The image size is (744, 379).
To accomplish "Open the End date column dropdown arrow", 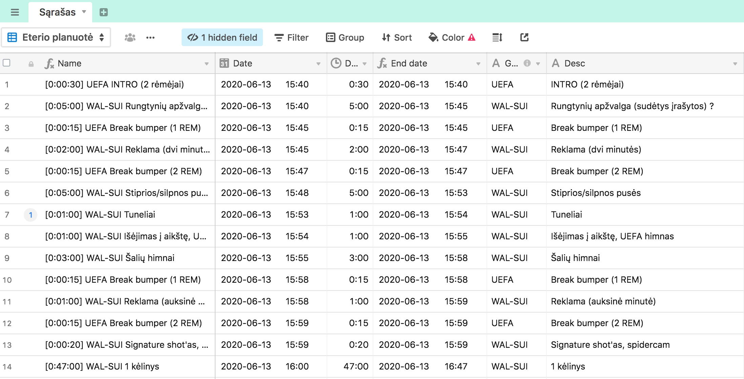I will (x=478, y=64).
